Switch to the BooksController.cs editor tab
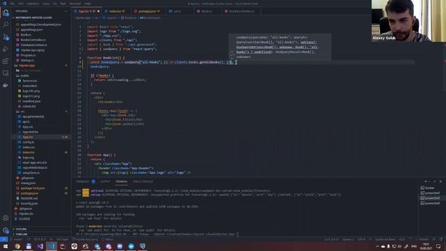Viewport: 446px width, 251px height. tap(242, 11)
